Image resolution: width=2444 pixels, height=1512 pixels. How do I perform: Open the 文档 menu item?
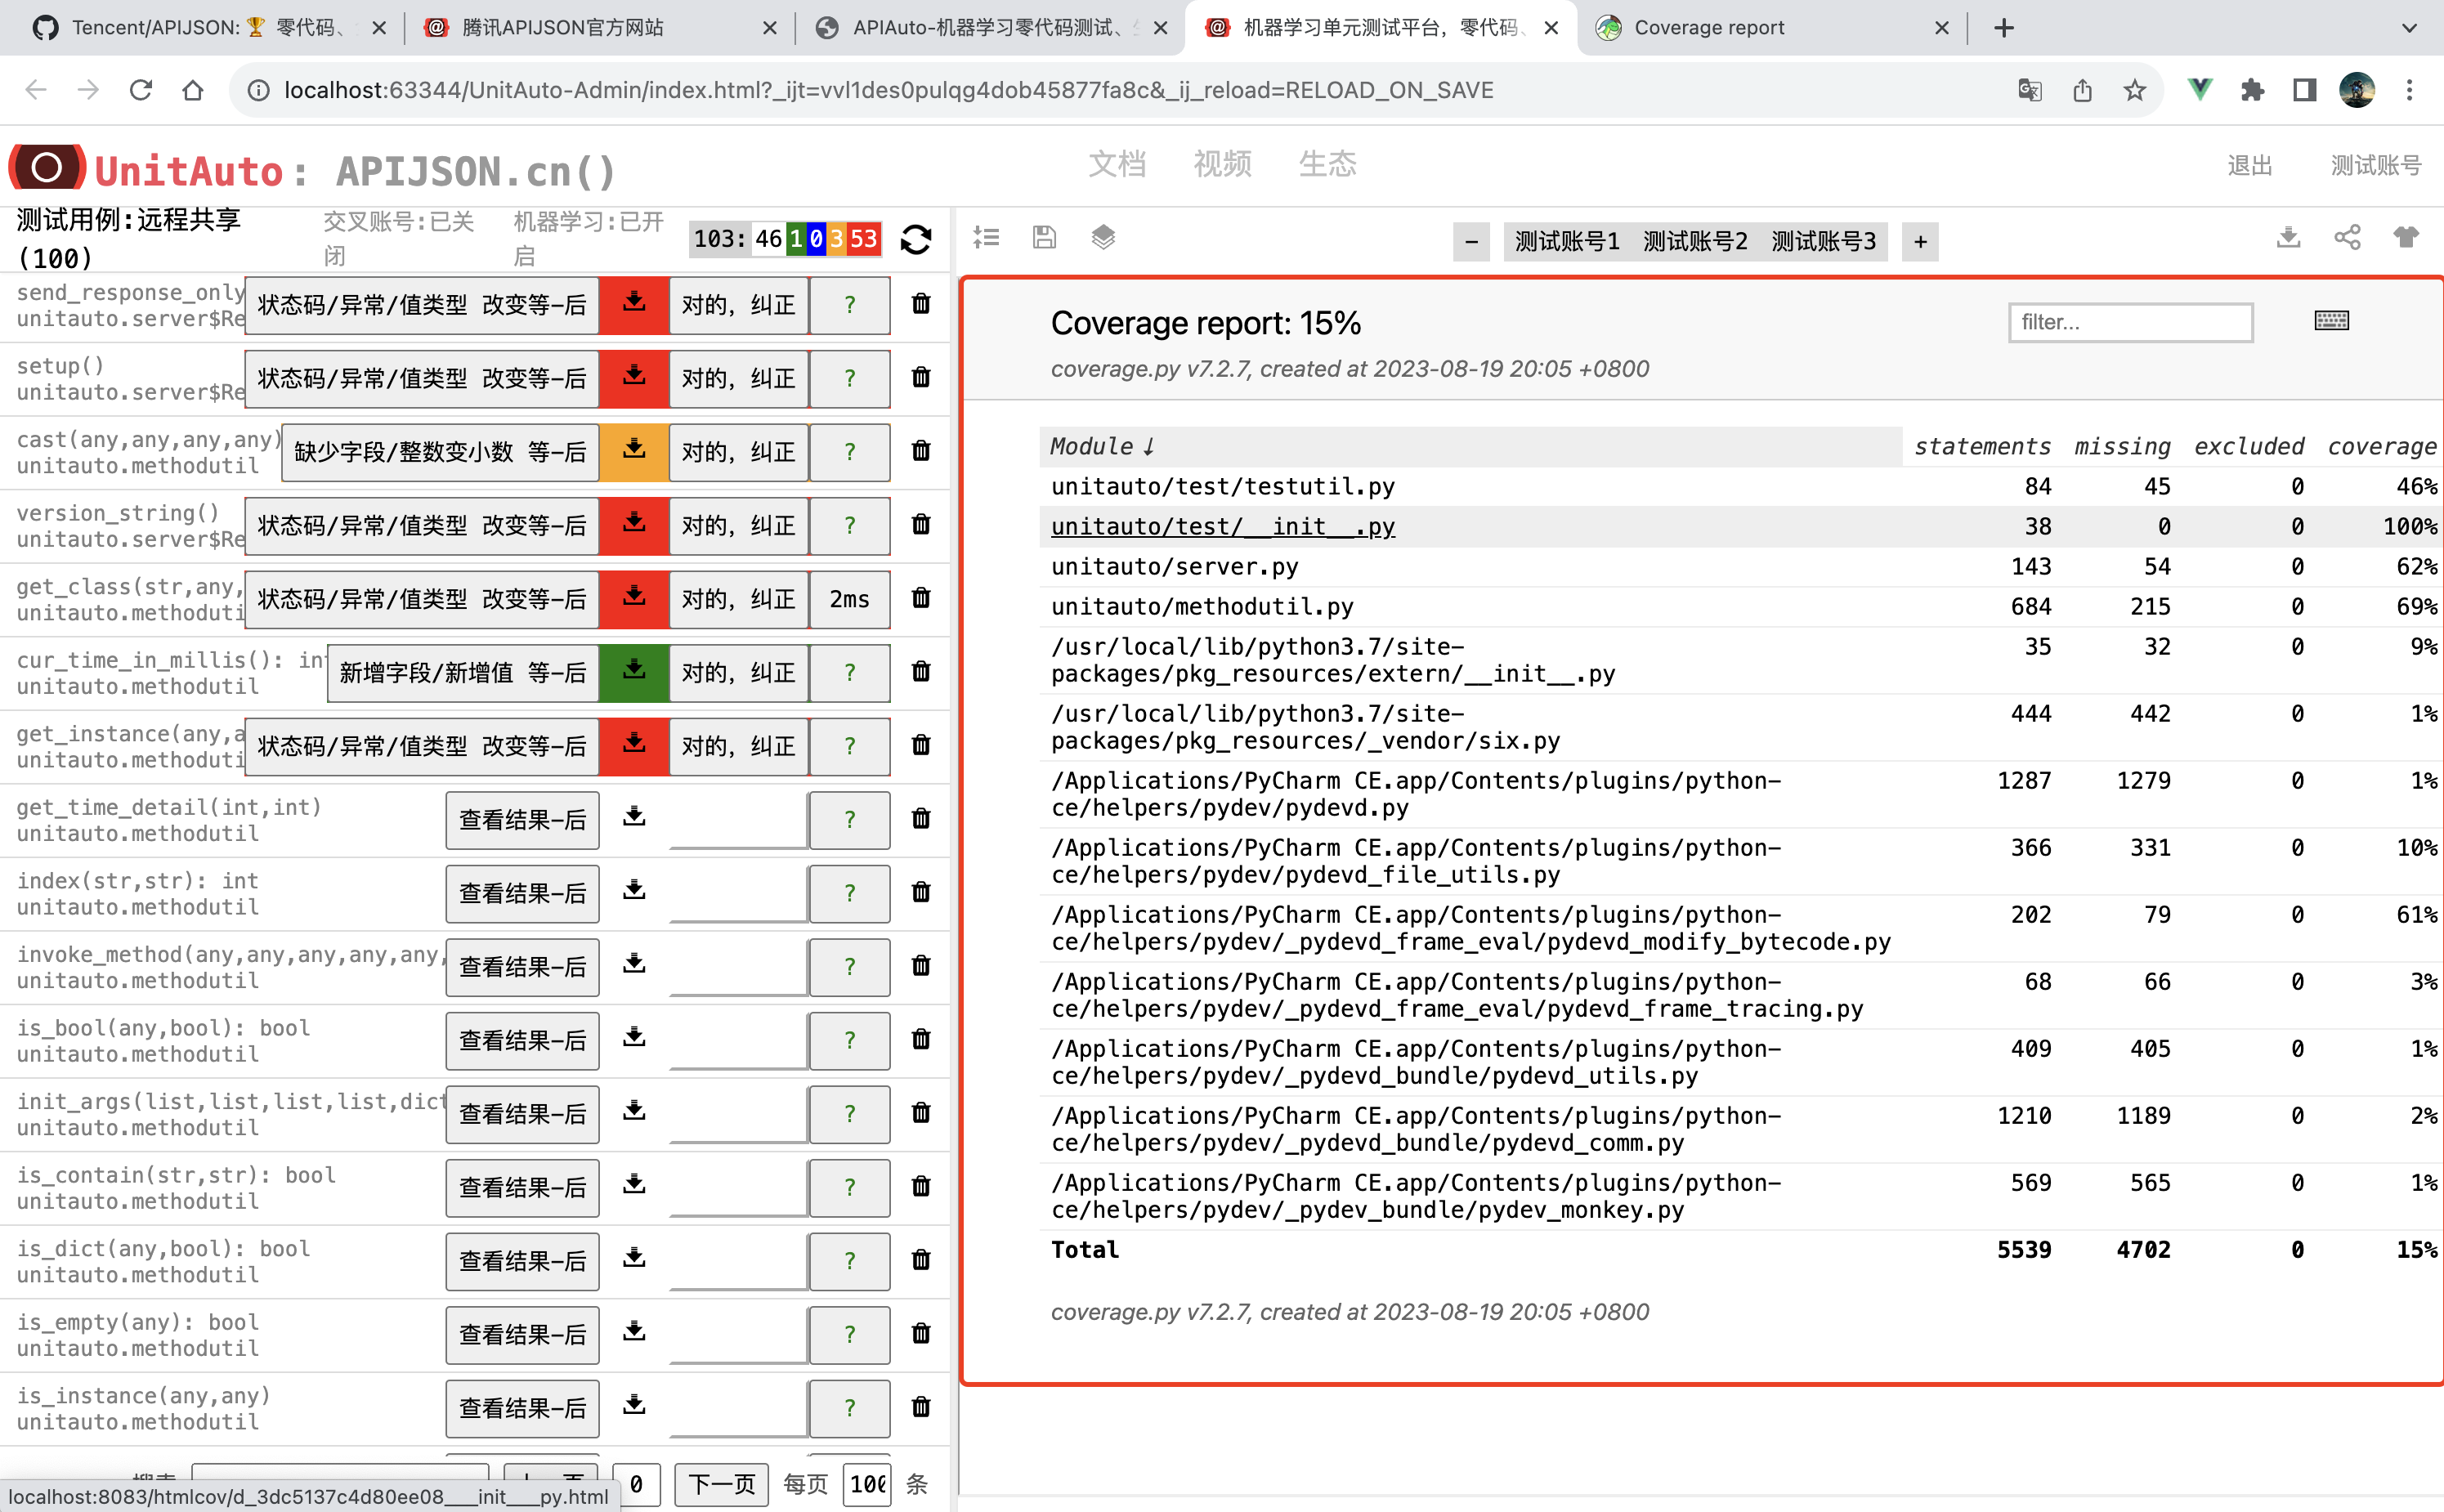(x=1117, y=164)
